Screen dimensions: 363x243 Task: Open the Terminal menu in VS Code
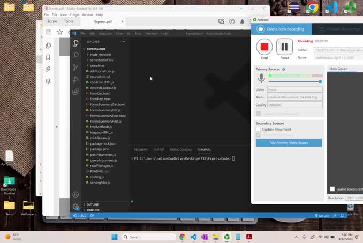point(151,33)
